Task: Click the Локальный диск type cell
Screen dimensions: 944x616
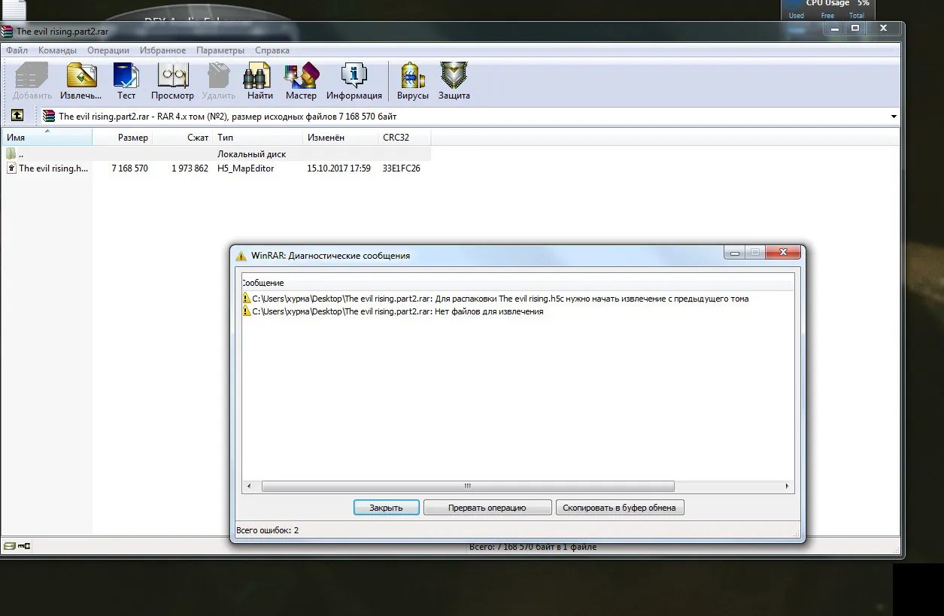Action: click(251, 154)
